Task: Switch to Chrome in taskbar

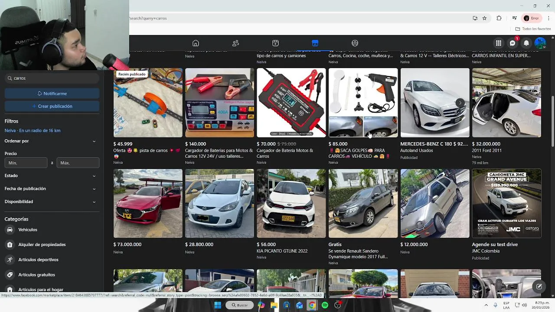Action: (x=312, y=305)
